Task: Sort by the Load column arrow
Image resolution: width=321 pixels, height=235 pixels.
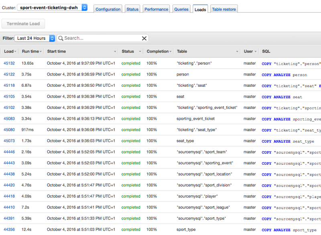Action: 16,51
